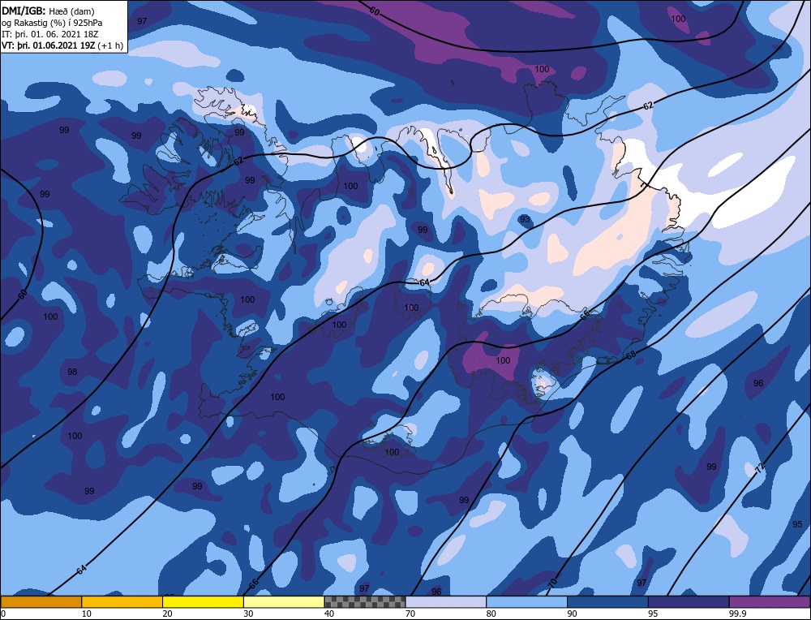Click the bright yellow 20–30 legend swatch
This screenshot has height=620, width=811.
click(x=203, y=601)
